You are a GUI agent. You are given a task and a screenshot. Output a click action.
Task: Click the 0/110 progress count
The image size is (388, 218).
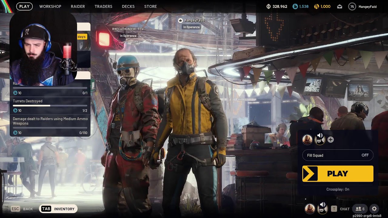83,133
